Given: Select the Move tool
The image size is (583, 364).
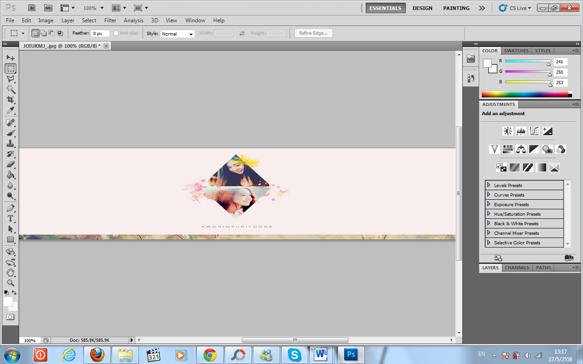Looking at the screenshot, I should [x=10, y=58].
